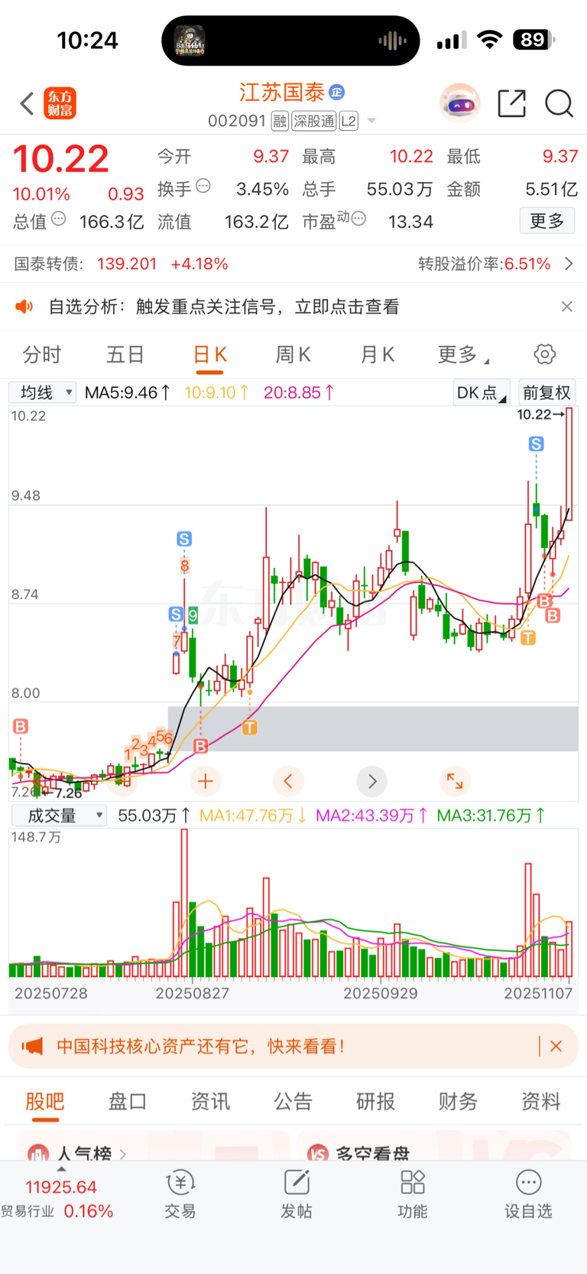Tap the topmost blue S signal marker
The height and width of the screenshot is (1274, 587).
537,444
